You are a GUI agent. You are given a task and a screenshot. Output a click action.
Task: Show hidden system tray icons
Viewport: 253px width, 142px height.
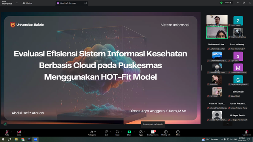[x=222, y=139]
